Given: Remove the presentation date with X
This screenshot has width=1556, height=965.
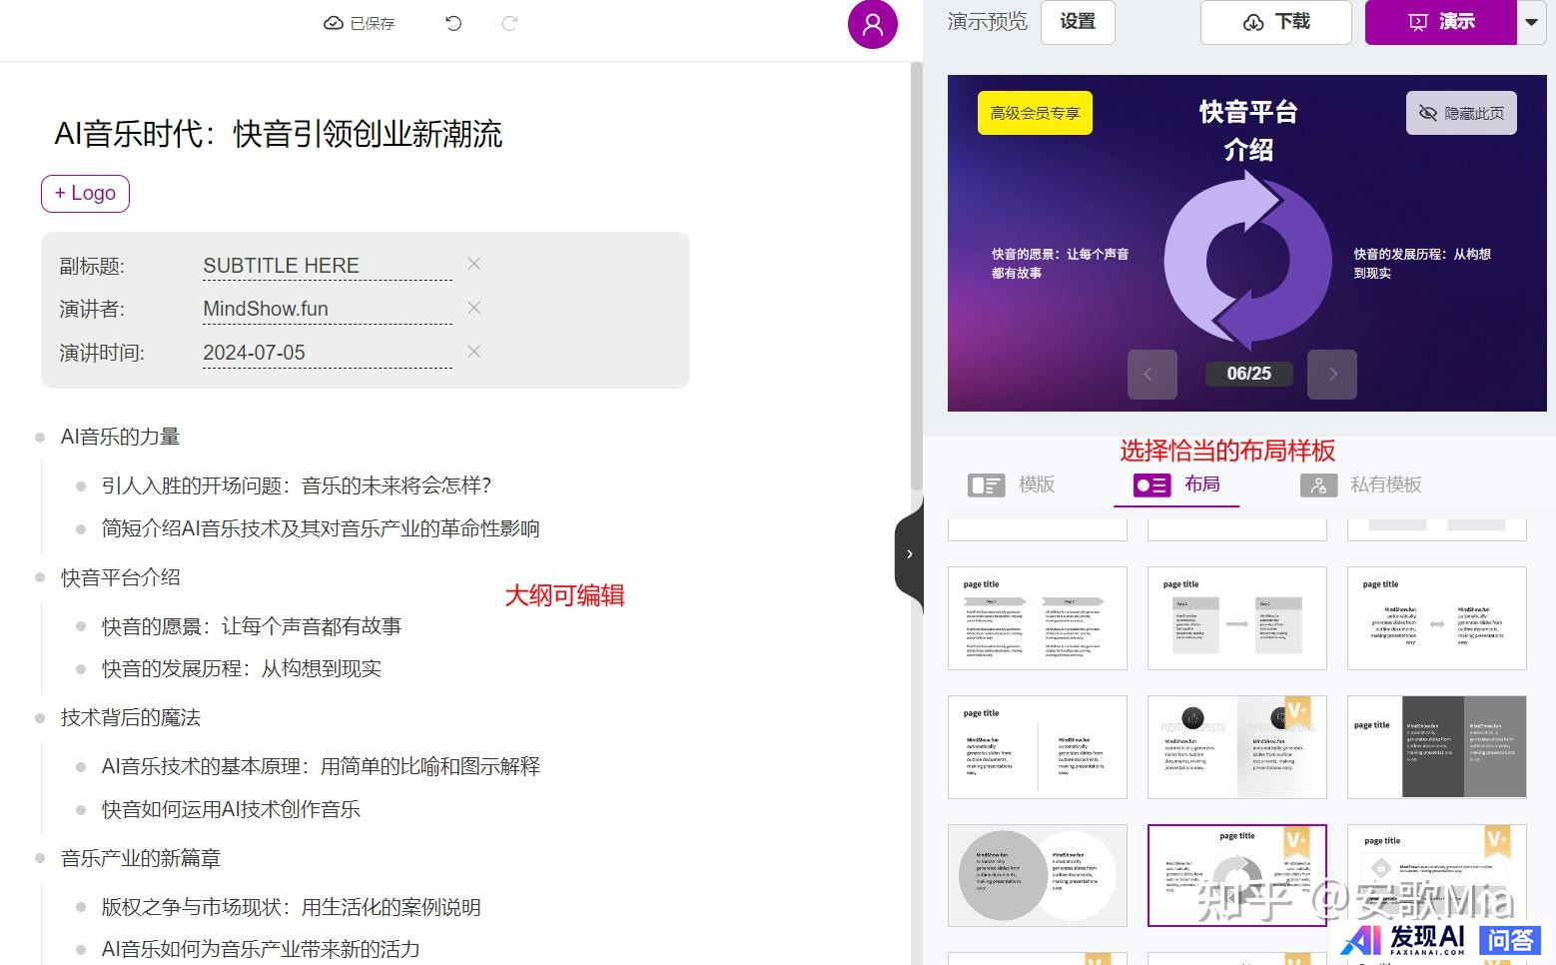Looking at the screenshot, I should click(x=474, y=352).
